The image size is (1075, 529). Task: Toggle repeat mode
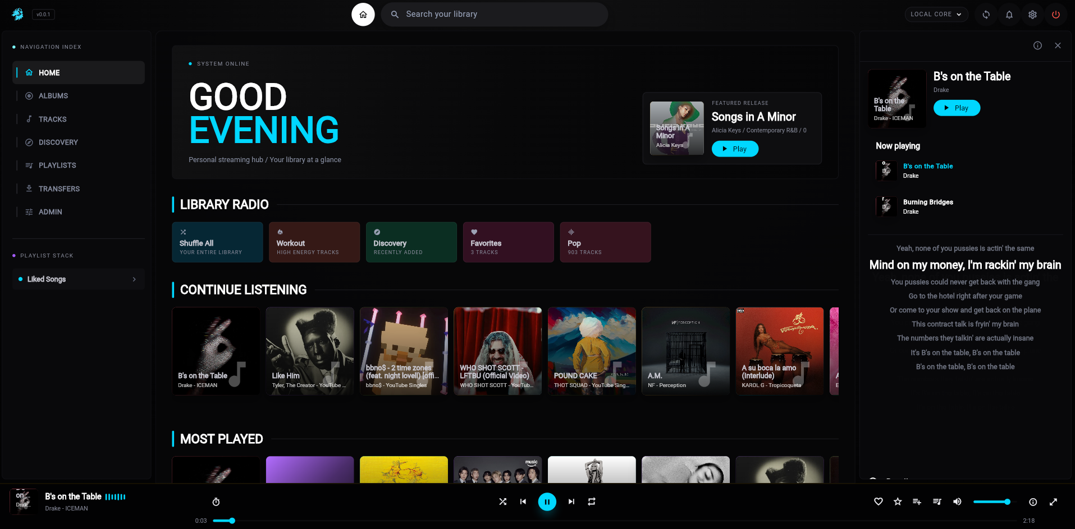592,502
